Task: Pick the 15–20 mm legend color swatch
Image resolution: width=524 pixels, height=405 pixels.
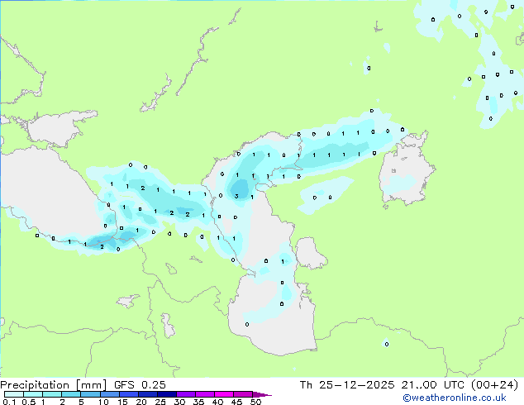Action: 129,394
